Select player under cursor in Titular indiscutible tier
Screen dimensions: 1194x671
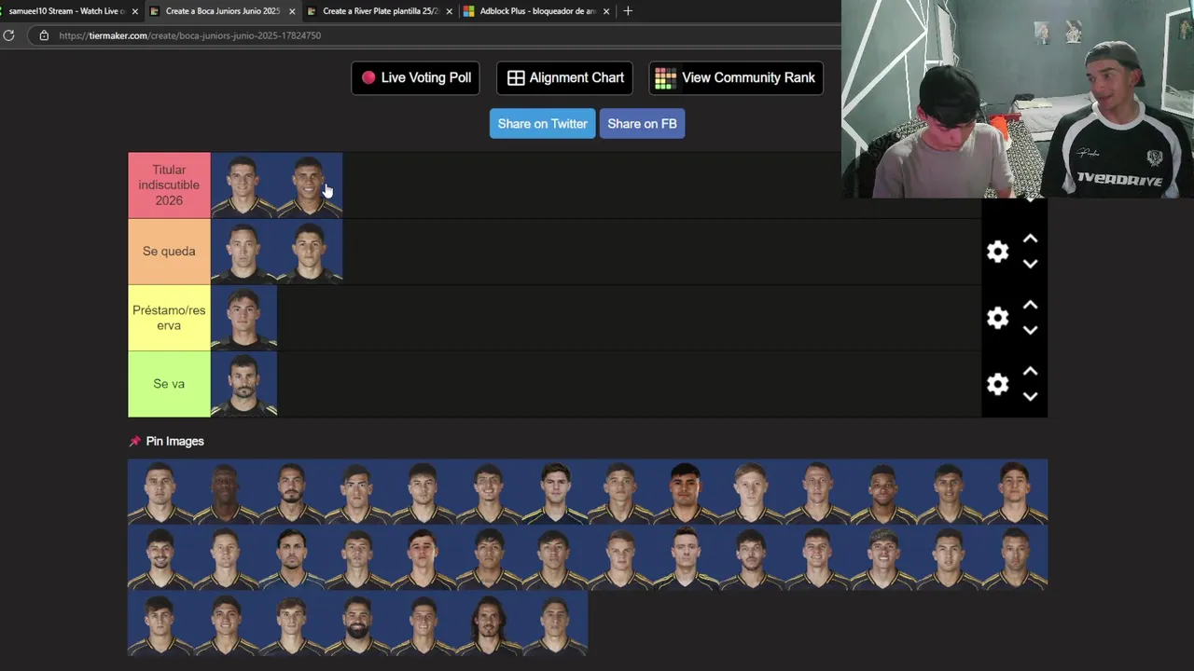[x=310, y=185]
